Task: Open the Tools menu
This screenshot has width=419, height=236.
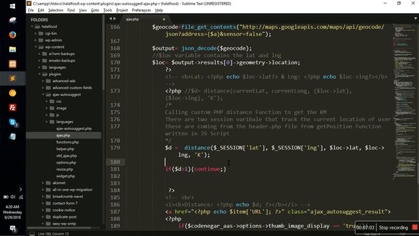Action: coord(107,10)
